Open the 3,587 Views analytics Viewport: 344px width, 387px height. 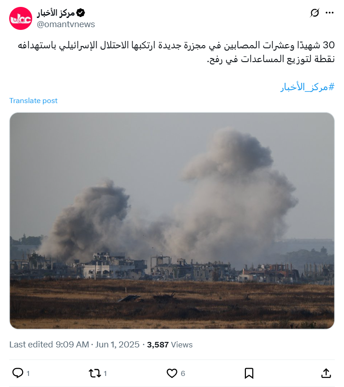pyautogui.click(x=169, y=345)
